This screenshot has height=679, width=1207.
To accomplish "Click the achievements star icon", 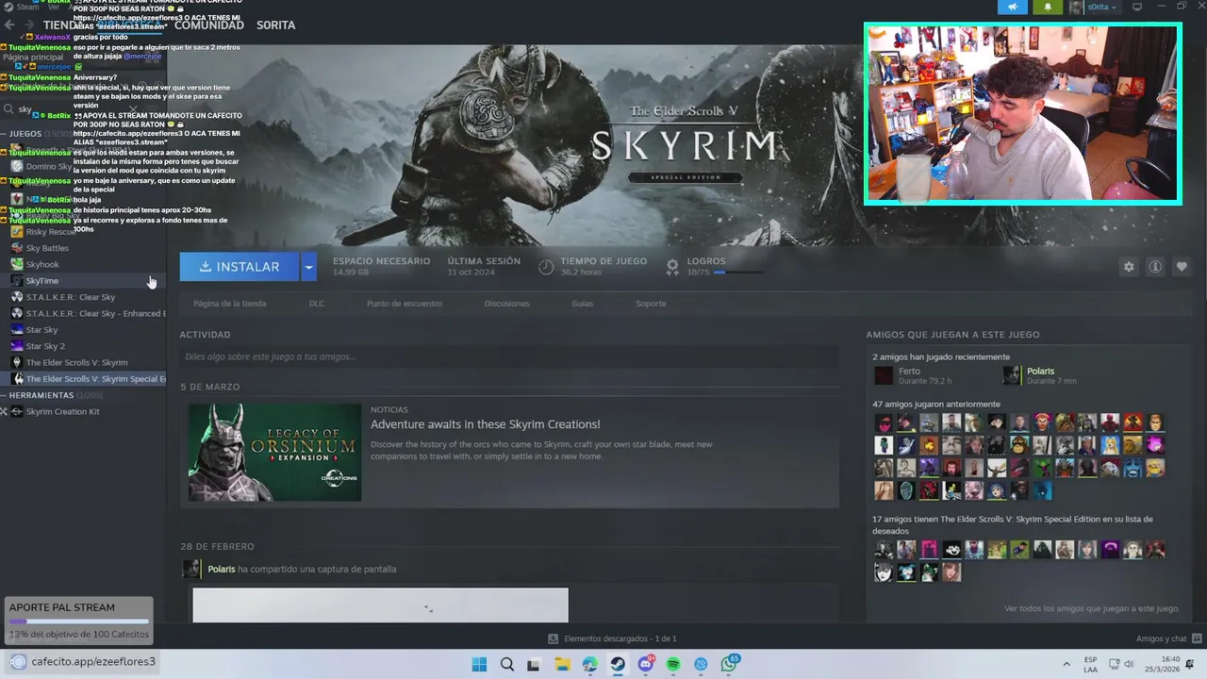I will (672, 267).
